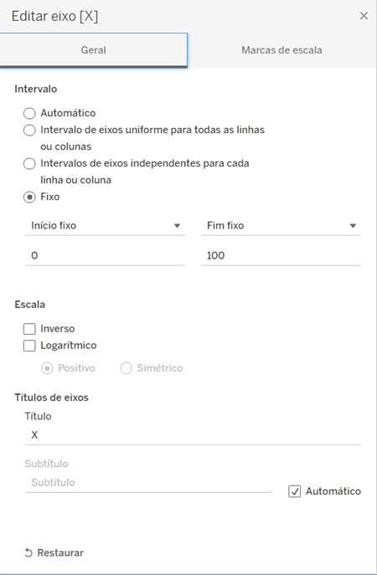Close the Editar eixo dialog
Screen dimensions: 377x575
pyautogui.click(x=364, y=16)
